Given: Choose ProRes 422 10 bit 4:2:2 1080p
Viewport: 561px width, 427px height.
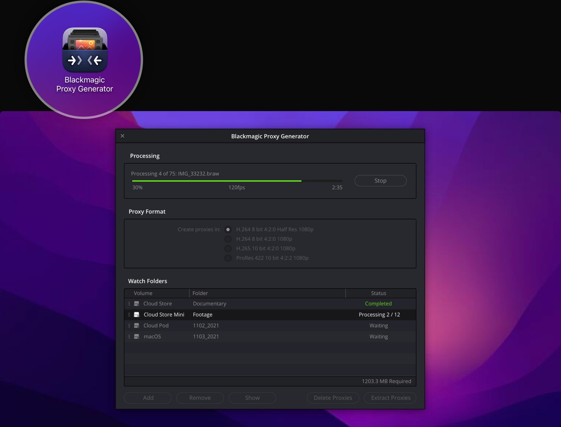Looking at the screenshot, I should click(x=228, y=258).
